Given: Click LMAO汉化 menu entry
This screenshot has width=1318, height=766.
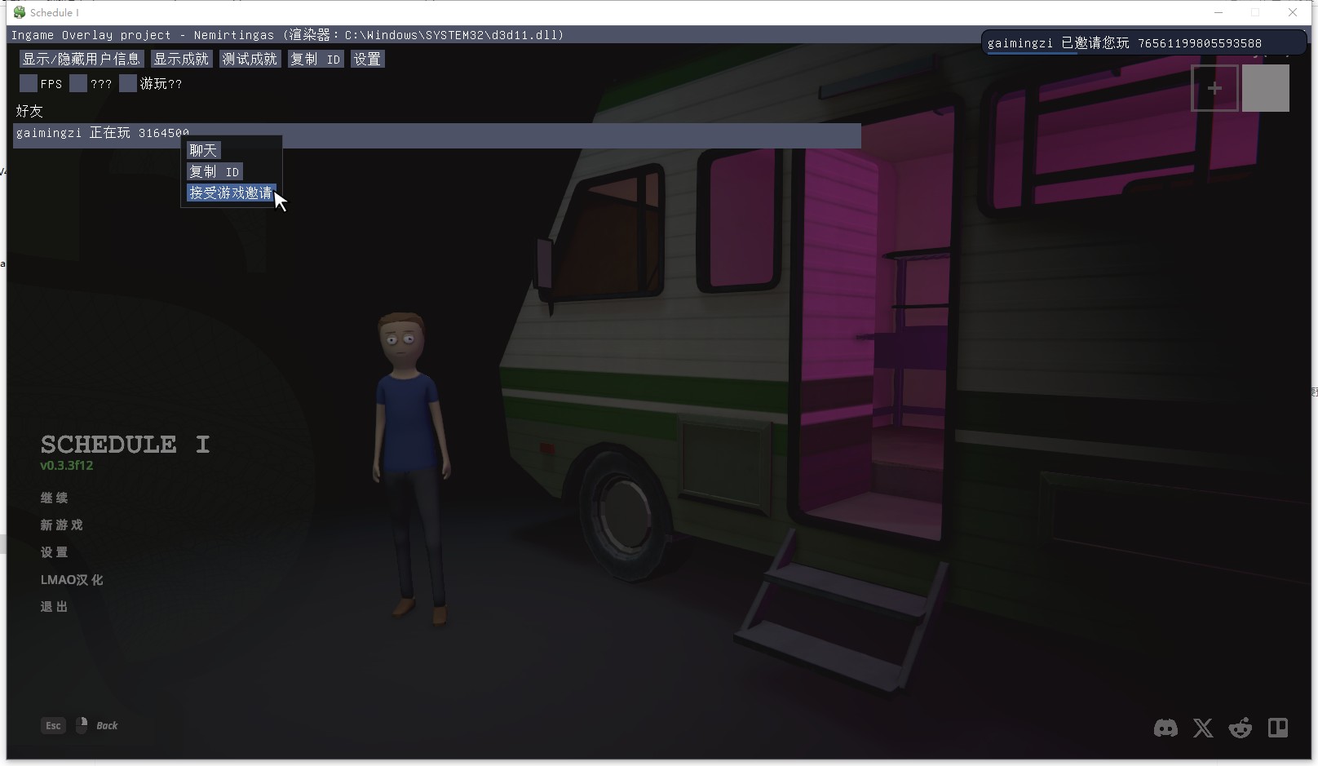Looking at the screenshot, I should 72,579.
